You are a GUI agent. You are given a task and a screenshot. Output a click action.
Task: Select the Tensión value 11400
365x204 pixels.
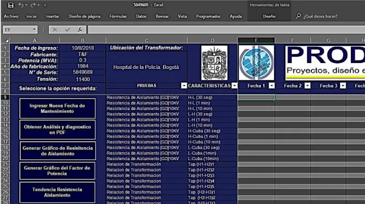point(83,79)
